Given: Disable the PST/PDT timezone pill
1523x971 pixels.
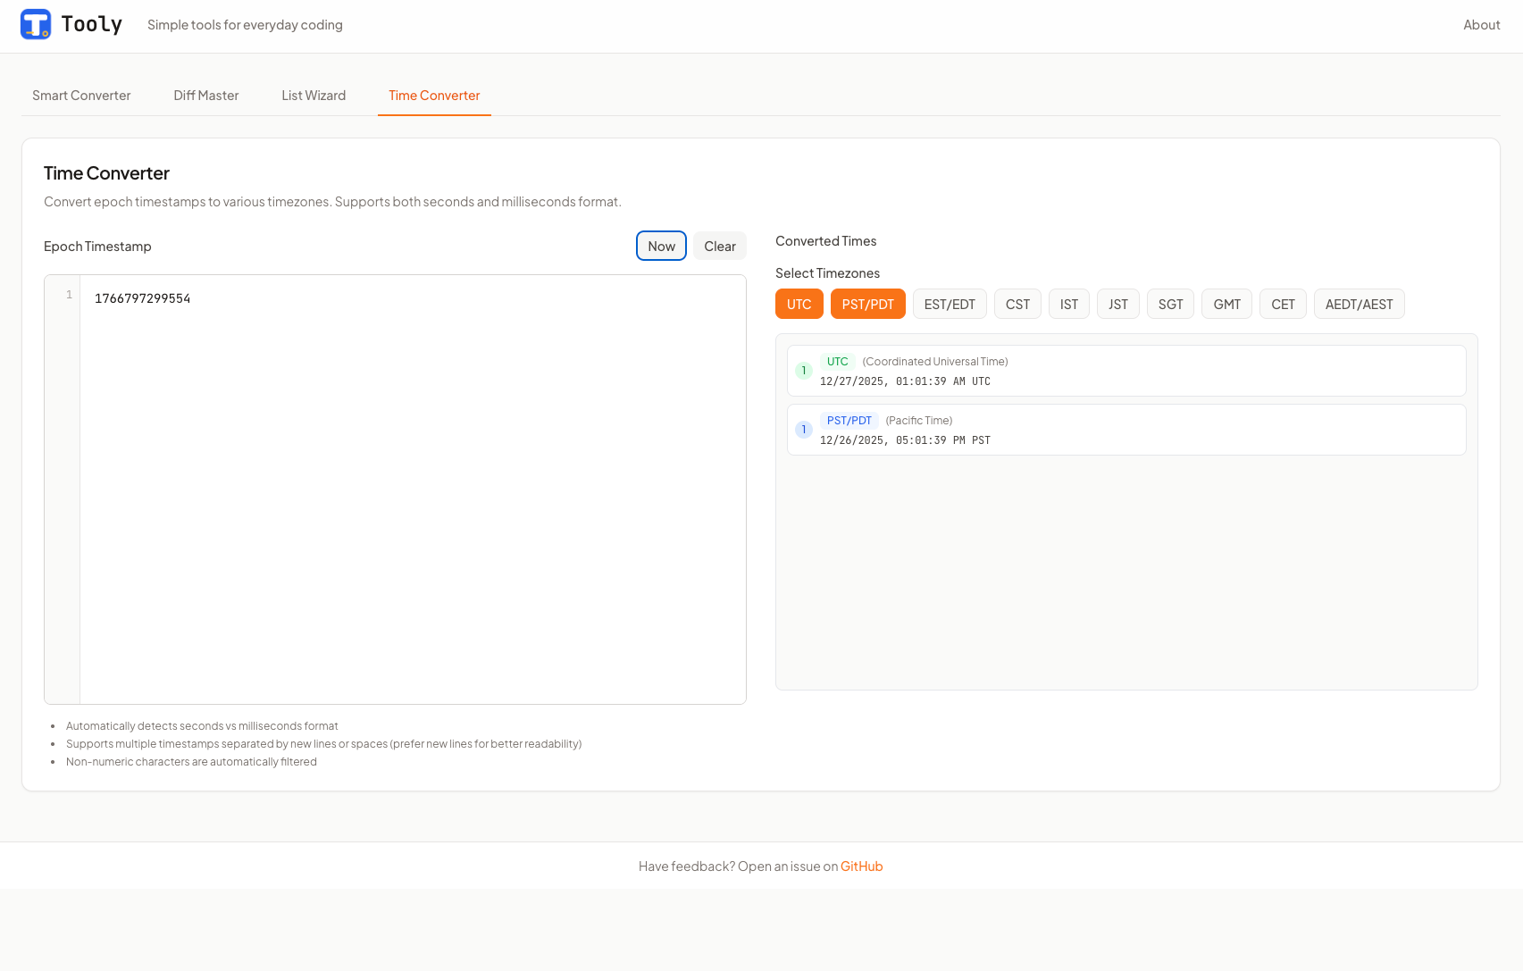Looking at the screenshot, I should (x=867, y=304).
